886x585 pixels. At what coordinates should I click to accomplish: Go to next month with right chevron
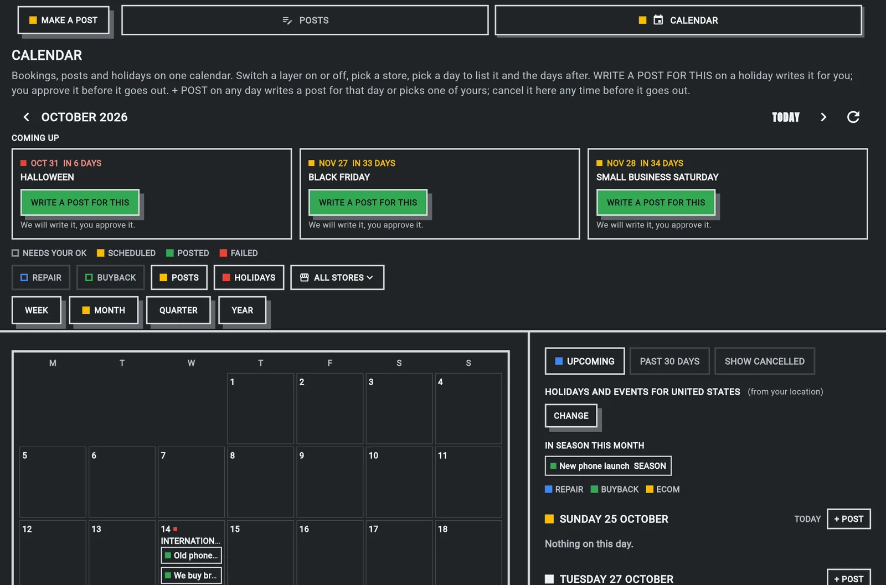(x=823, y=117)
